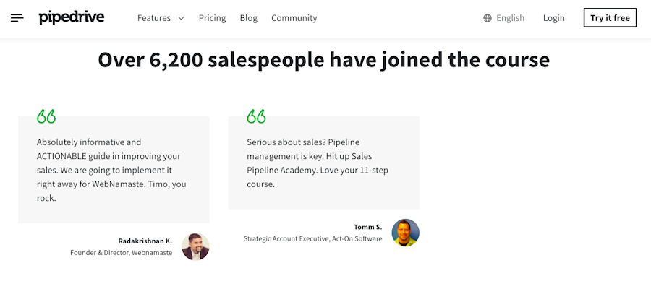Viewport: 651px width, 289px height.
Task: Expand the Features dropdown menu
Action: click(154, 18)
